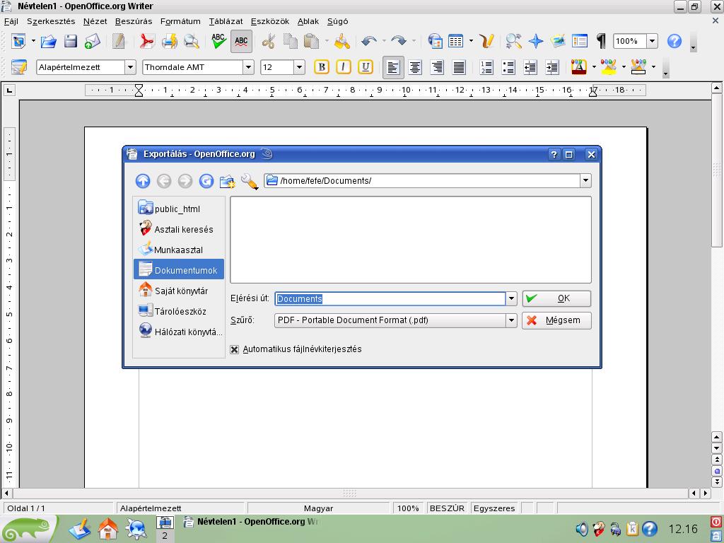Screen dimensions: 724x543
Task: Expand the font size 12 dropdown
Action: click(x=299, y=67)
